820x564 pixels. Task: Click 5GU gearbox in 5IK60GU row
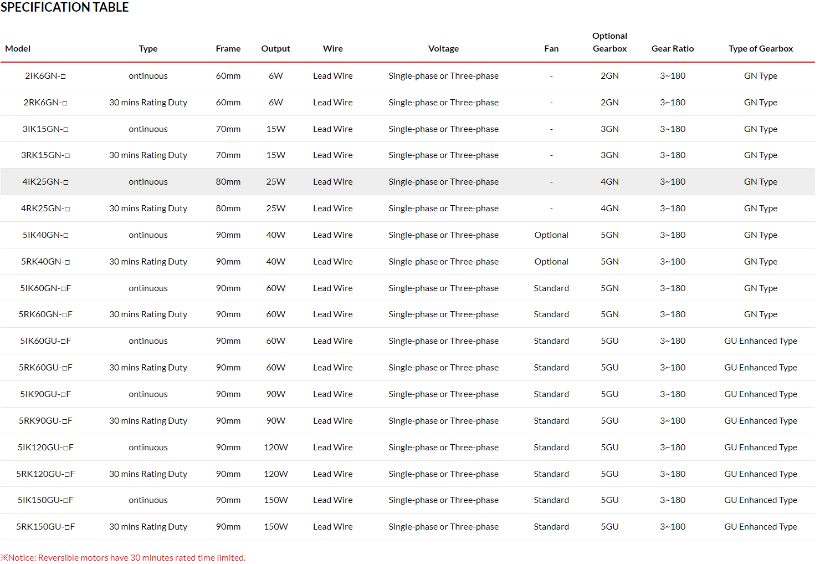[x=609, y=341]
